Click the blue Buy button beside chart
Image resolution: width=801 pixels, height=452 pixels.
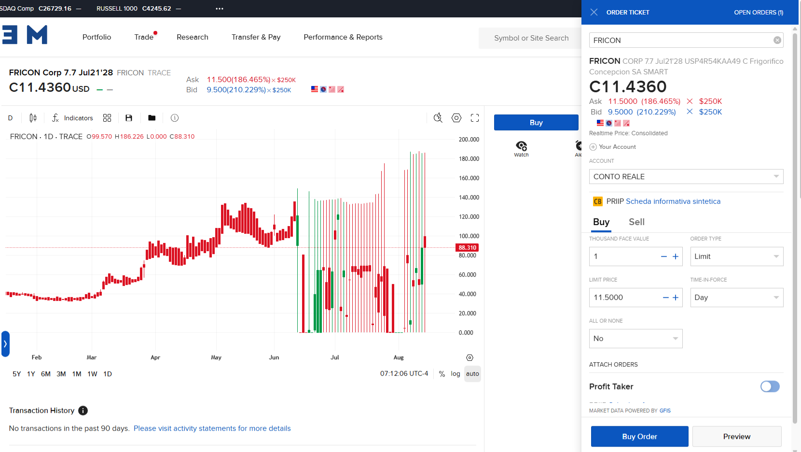[x=536, y=123]
